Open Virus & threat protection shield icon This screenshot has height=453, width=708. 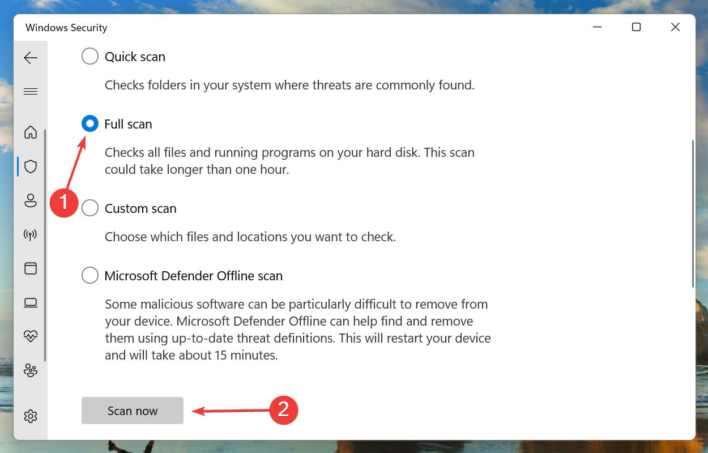31,166
